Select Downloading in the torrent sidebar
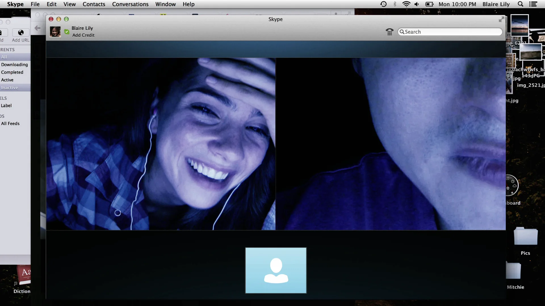Viewport: 545px width, 306px height. click(15, 65)
